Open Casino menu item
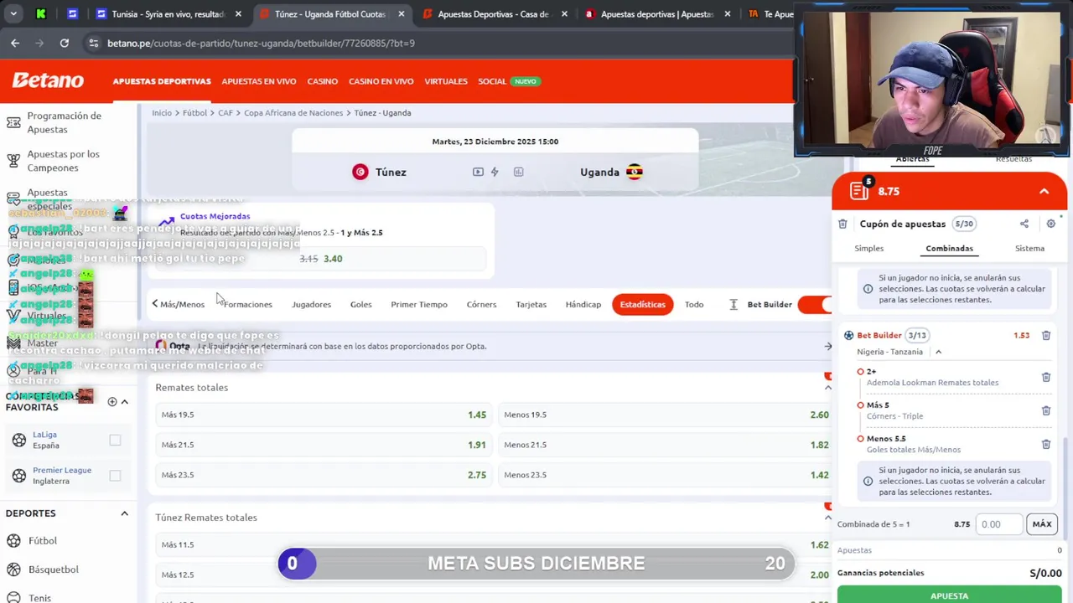1073x603 pixels. [x=322, y=81]
